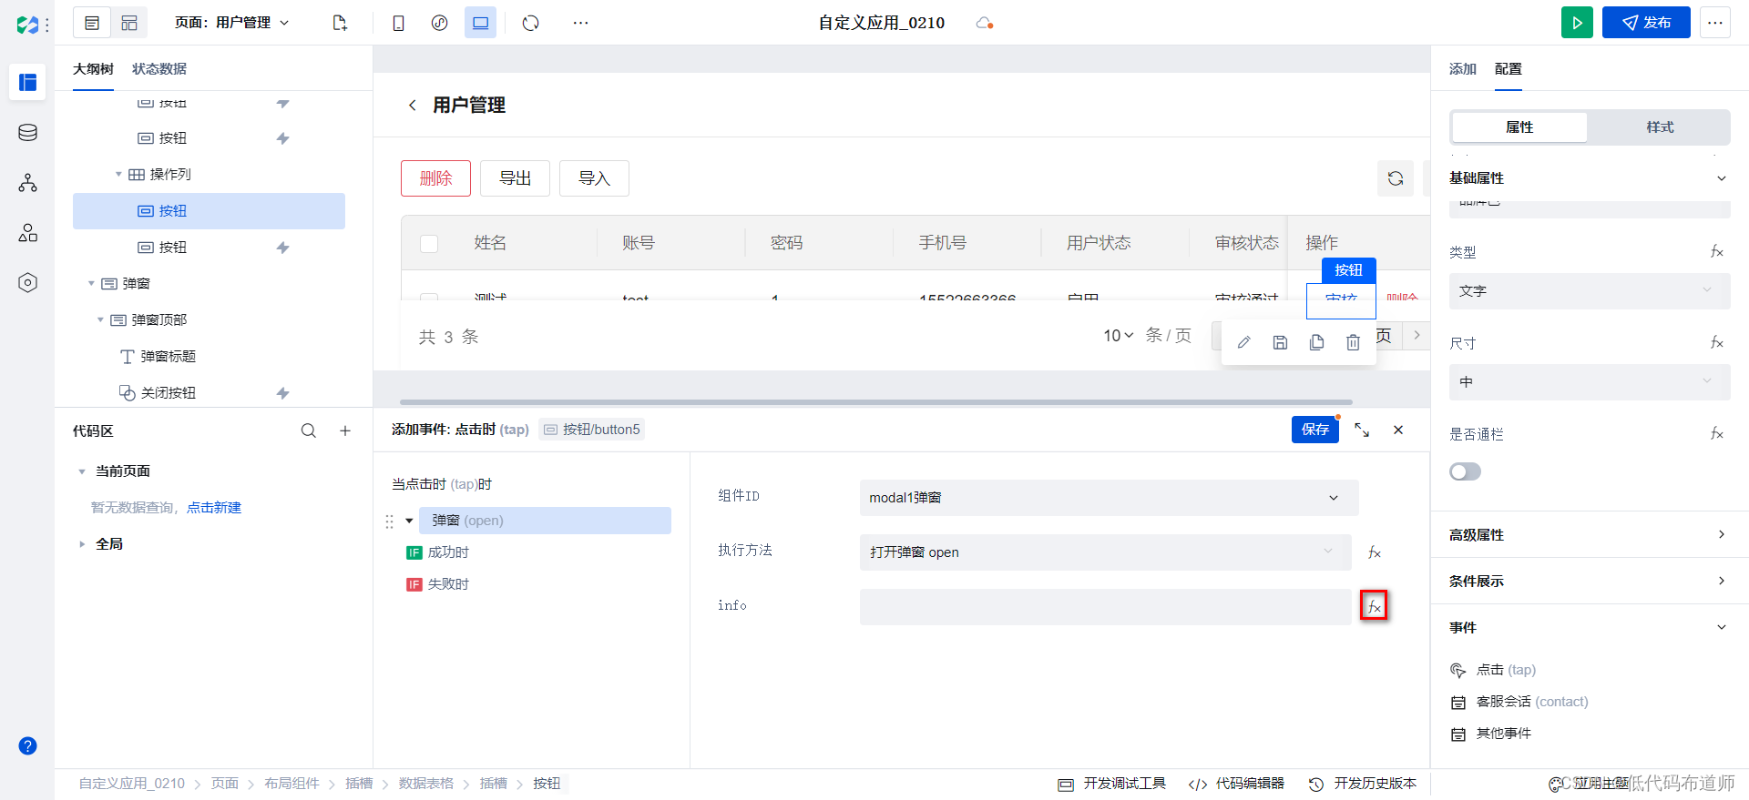This screenshot has height=800, width=1749.
Task: Open the 执行方法 打开弹窗 open dropdown
Action: (1105, 552)
